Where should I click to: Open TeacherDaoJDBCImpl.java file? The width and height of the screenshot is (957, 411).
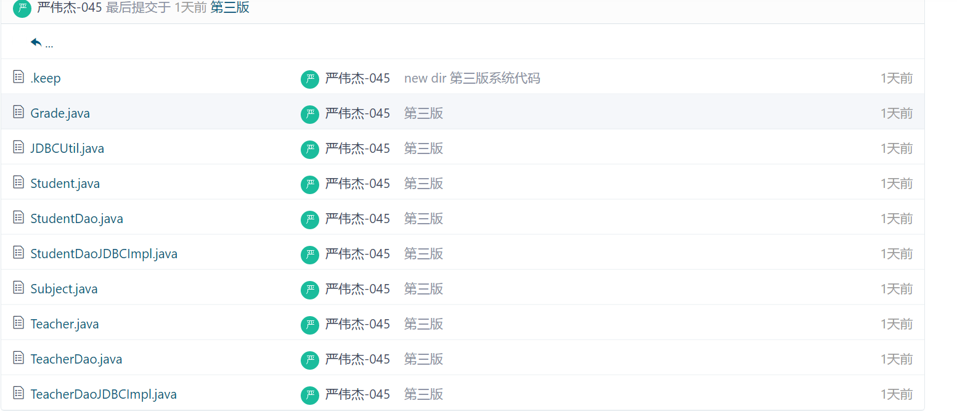[x=104, y=394]
